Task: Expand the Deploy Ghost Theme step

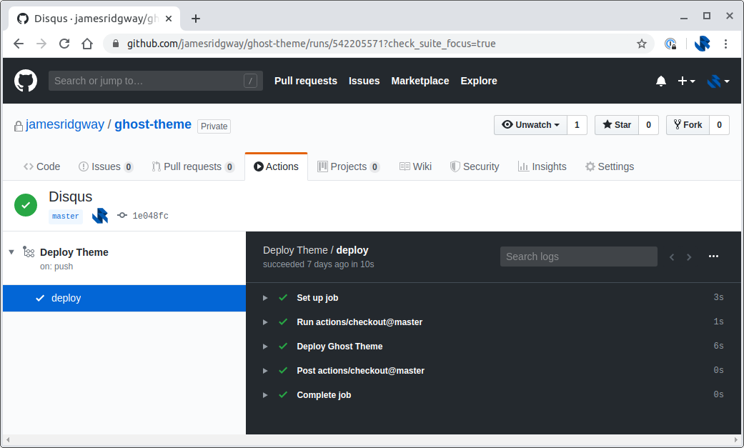Action: 265,347
